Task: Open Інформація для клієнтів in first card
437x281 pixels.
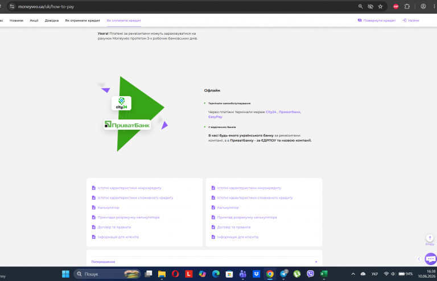Action: point(118,237)
